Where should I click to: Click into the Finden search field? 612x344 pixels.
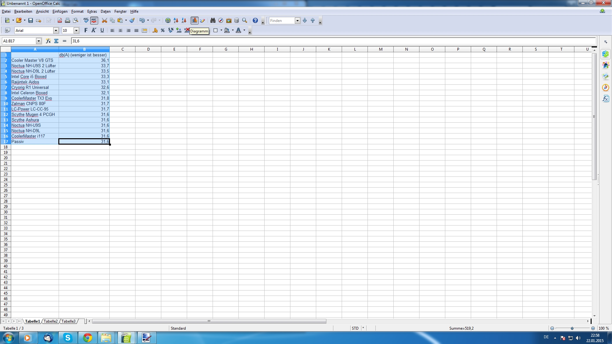[282, 21]
